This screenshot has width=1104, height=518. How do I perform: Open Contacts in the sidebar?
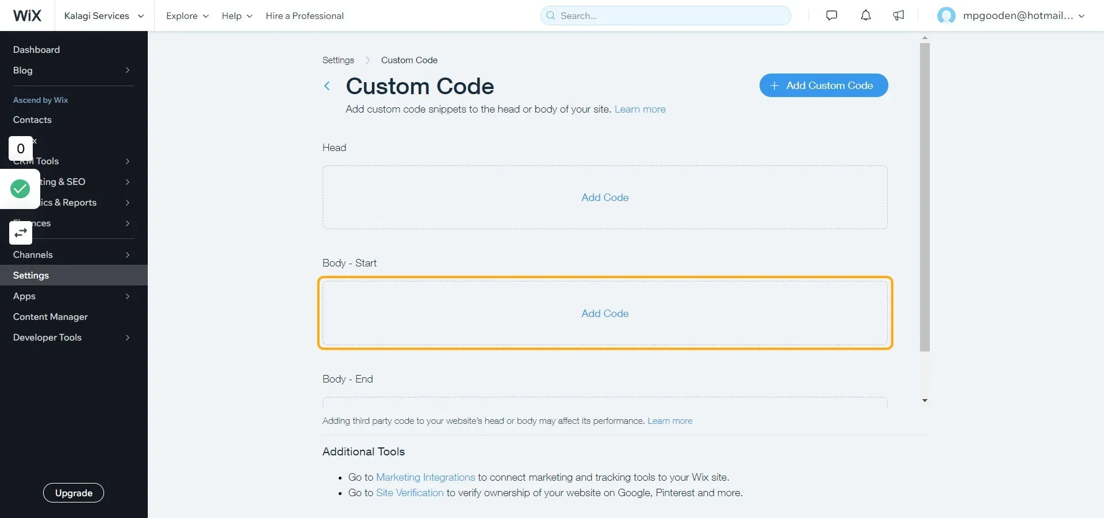[32, 119]
